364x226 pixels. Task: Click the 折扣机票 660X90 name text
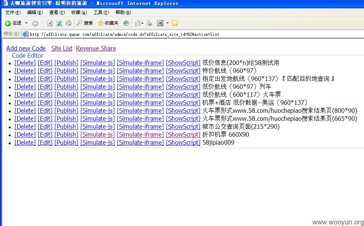tap(226, 134)
